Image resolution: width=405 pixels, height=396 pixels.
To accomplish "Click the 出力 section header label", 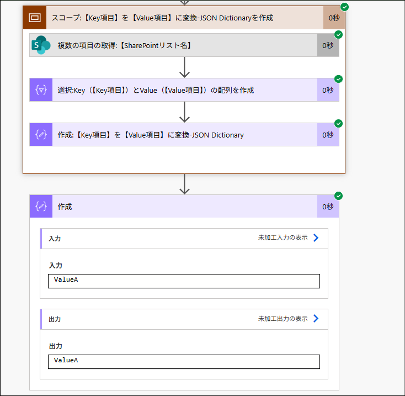I will tap(55, 319).
